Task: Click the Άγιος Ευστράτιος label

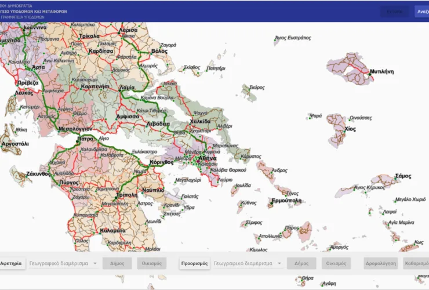Action: 293,38
